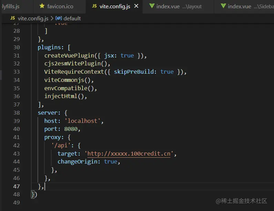Open the index.vue Sidebar tab
The image size is (274, 211).
[244, 7]
